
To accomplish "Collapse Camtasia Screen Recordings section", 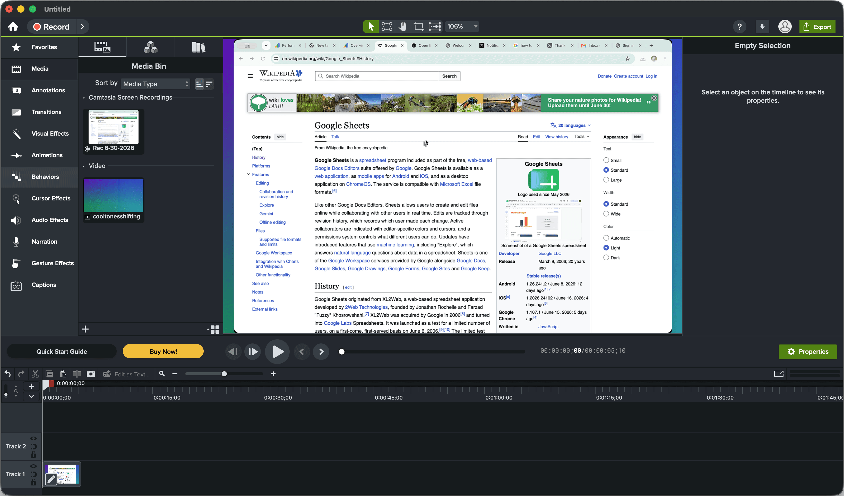I will coord(84,98).
